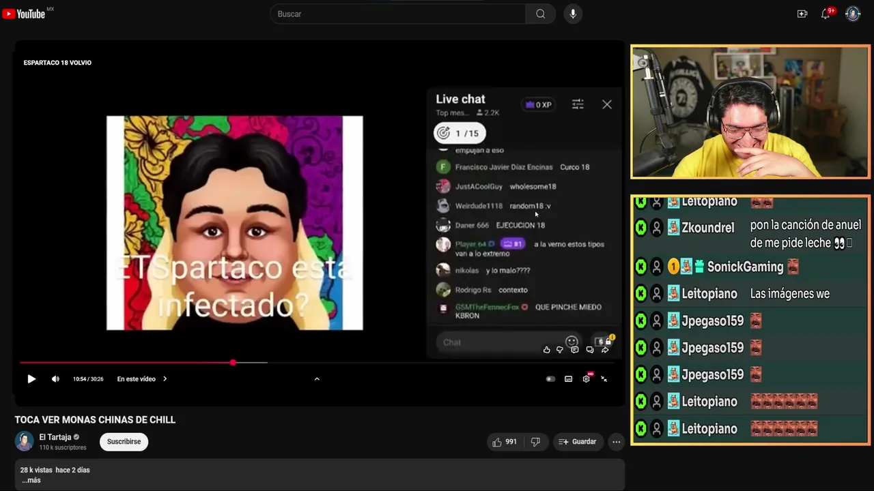The width and height of the screenshot is (874, 491).
Task: Dislike the video below the player
Action: (536, 442)
